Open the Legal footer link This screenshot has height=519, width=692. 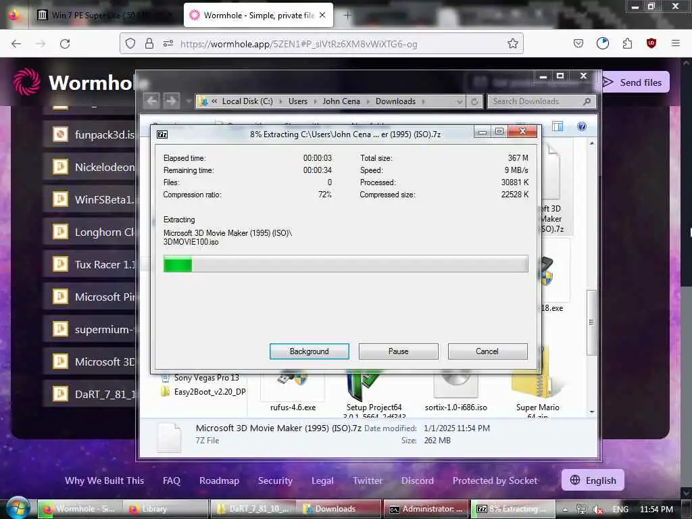[322, 480]
